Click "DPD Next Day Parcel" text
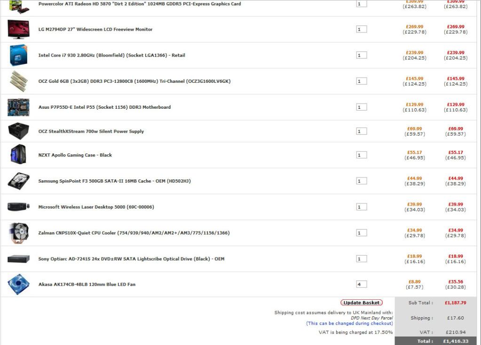 click(x=372, y=318)
